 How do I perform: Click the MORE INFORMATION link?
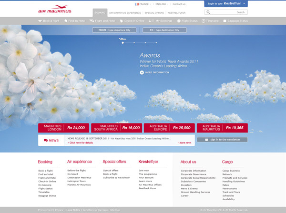[x=157, y=72]
